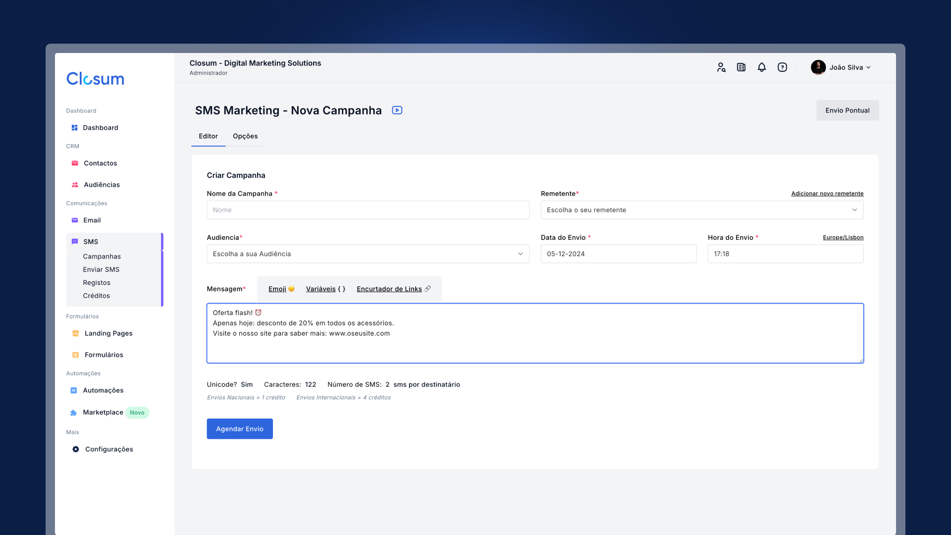This screenshot has width=951, height=535.
Task: Open the Audiência dropdown
Action: click(x=368, y=254)
